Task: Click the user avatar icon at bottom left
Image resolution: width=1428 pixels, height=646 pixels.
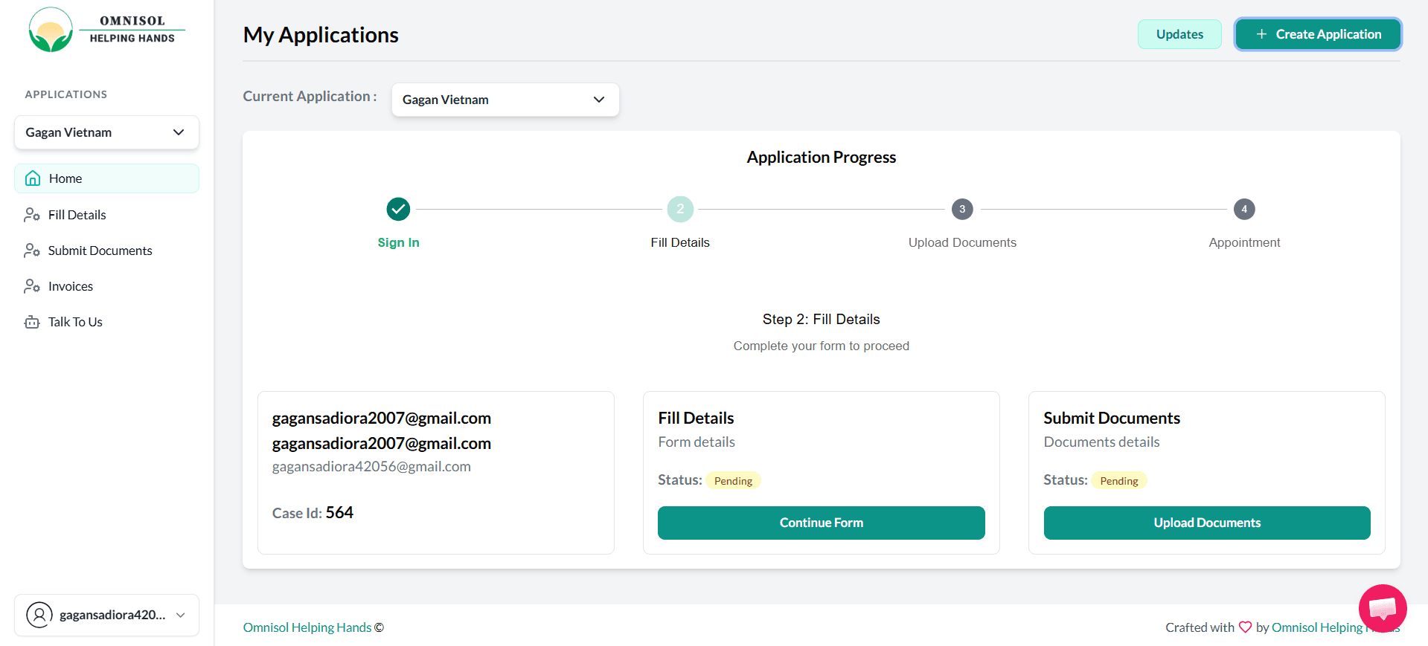Action: pos(39,615)
